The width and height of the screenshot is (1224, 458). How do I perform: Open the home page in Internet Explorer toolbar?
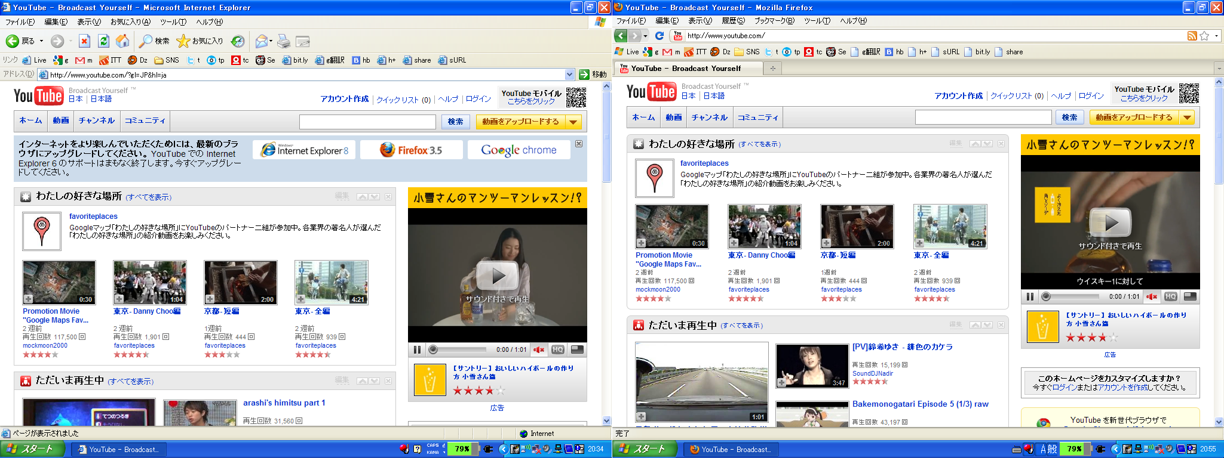point(122,41)
